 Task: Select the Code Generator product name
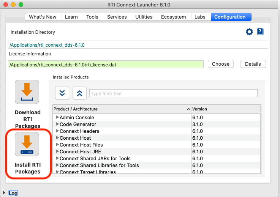(x=78, y=124)
